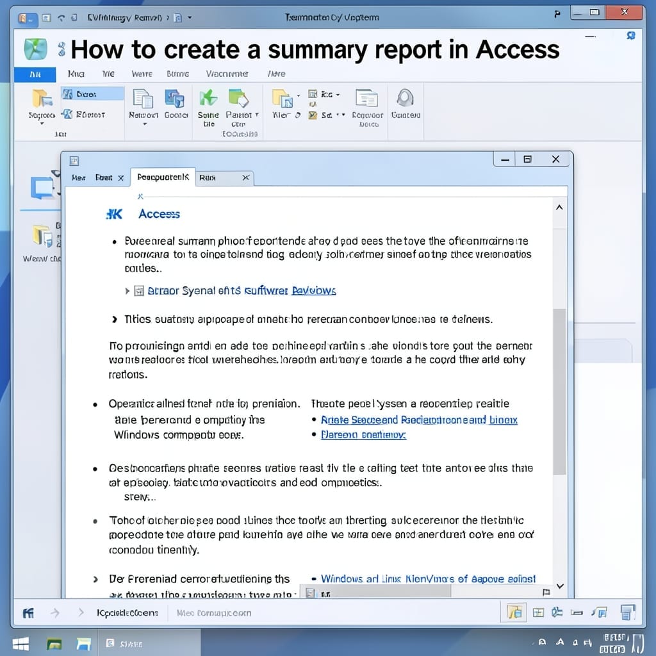The height and width of the screenshot is (656, 656).
Task: Click the blue icon at the window's top right
Action: 631,36
